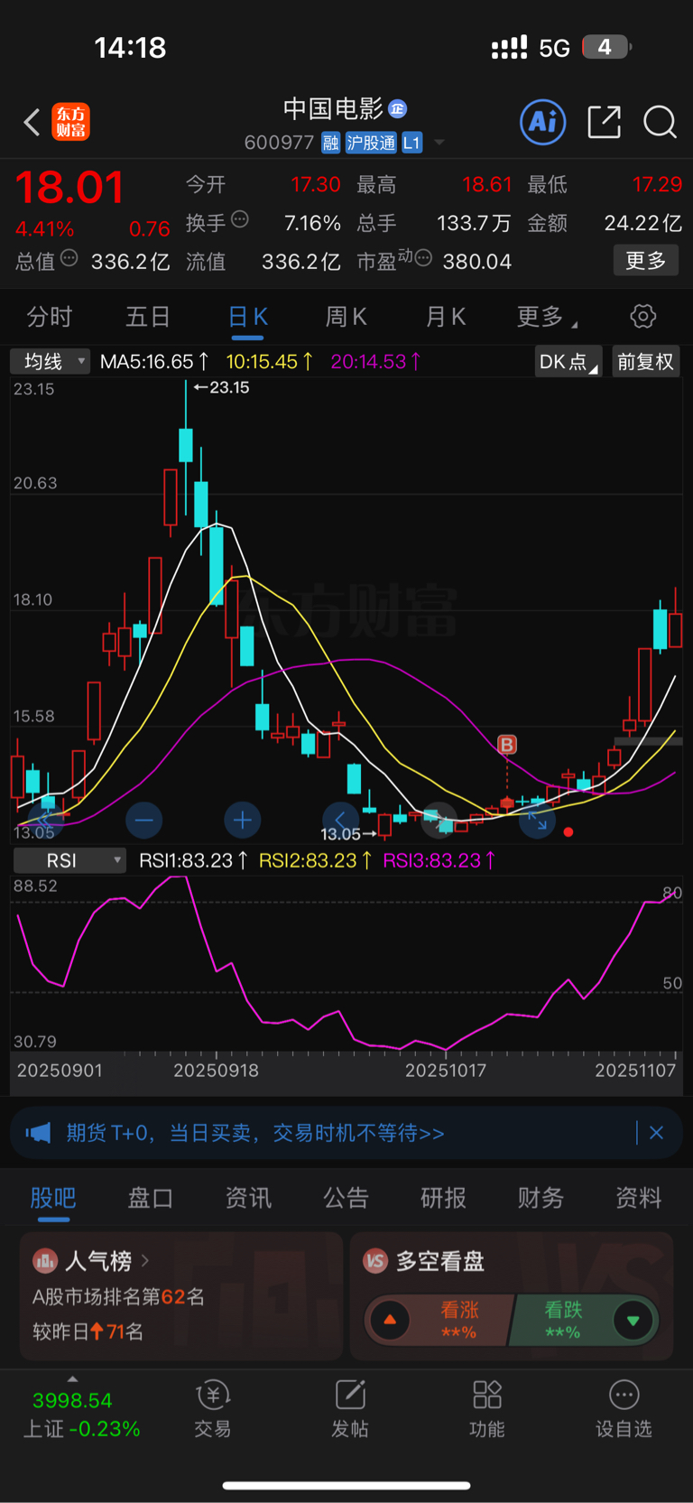Tap date label 20251017 on axis

pyautogui.click(x=446, y=1071)
